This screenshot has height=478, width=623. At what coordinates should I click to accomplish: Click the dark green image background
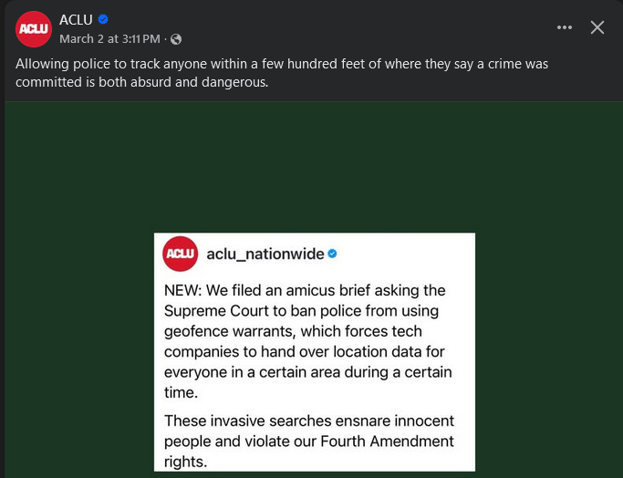click(x=82, y=274)
